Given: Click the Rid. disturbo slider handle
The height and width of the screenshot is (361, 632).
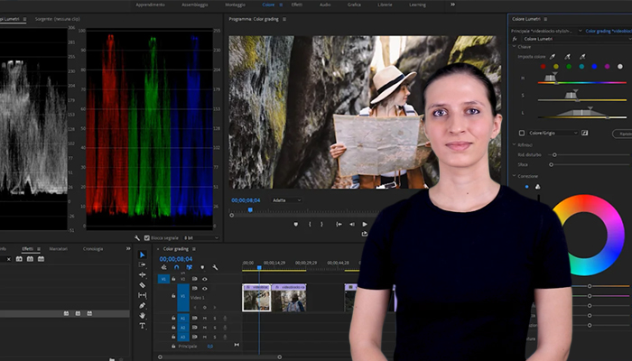Looking at the screenshot, I should [x=554, y=154].
